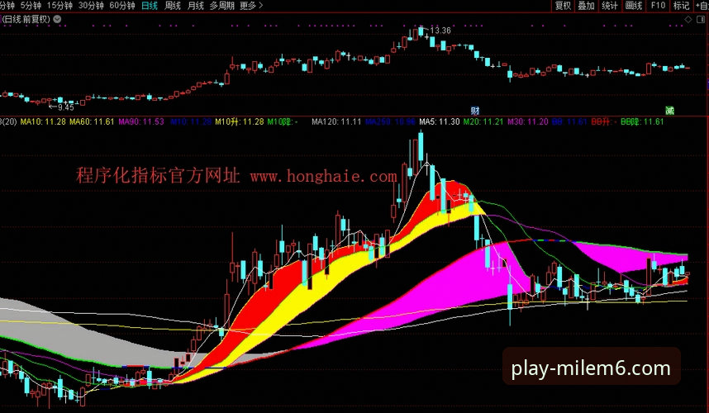Open the 日线.前复权 dropdown arrow
The height and width of the screenshot is (413, 709).
[x=57, y=19]
